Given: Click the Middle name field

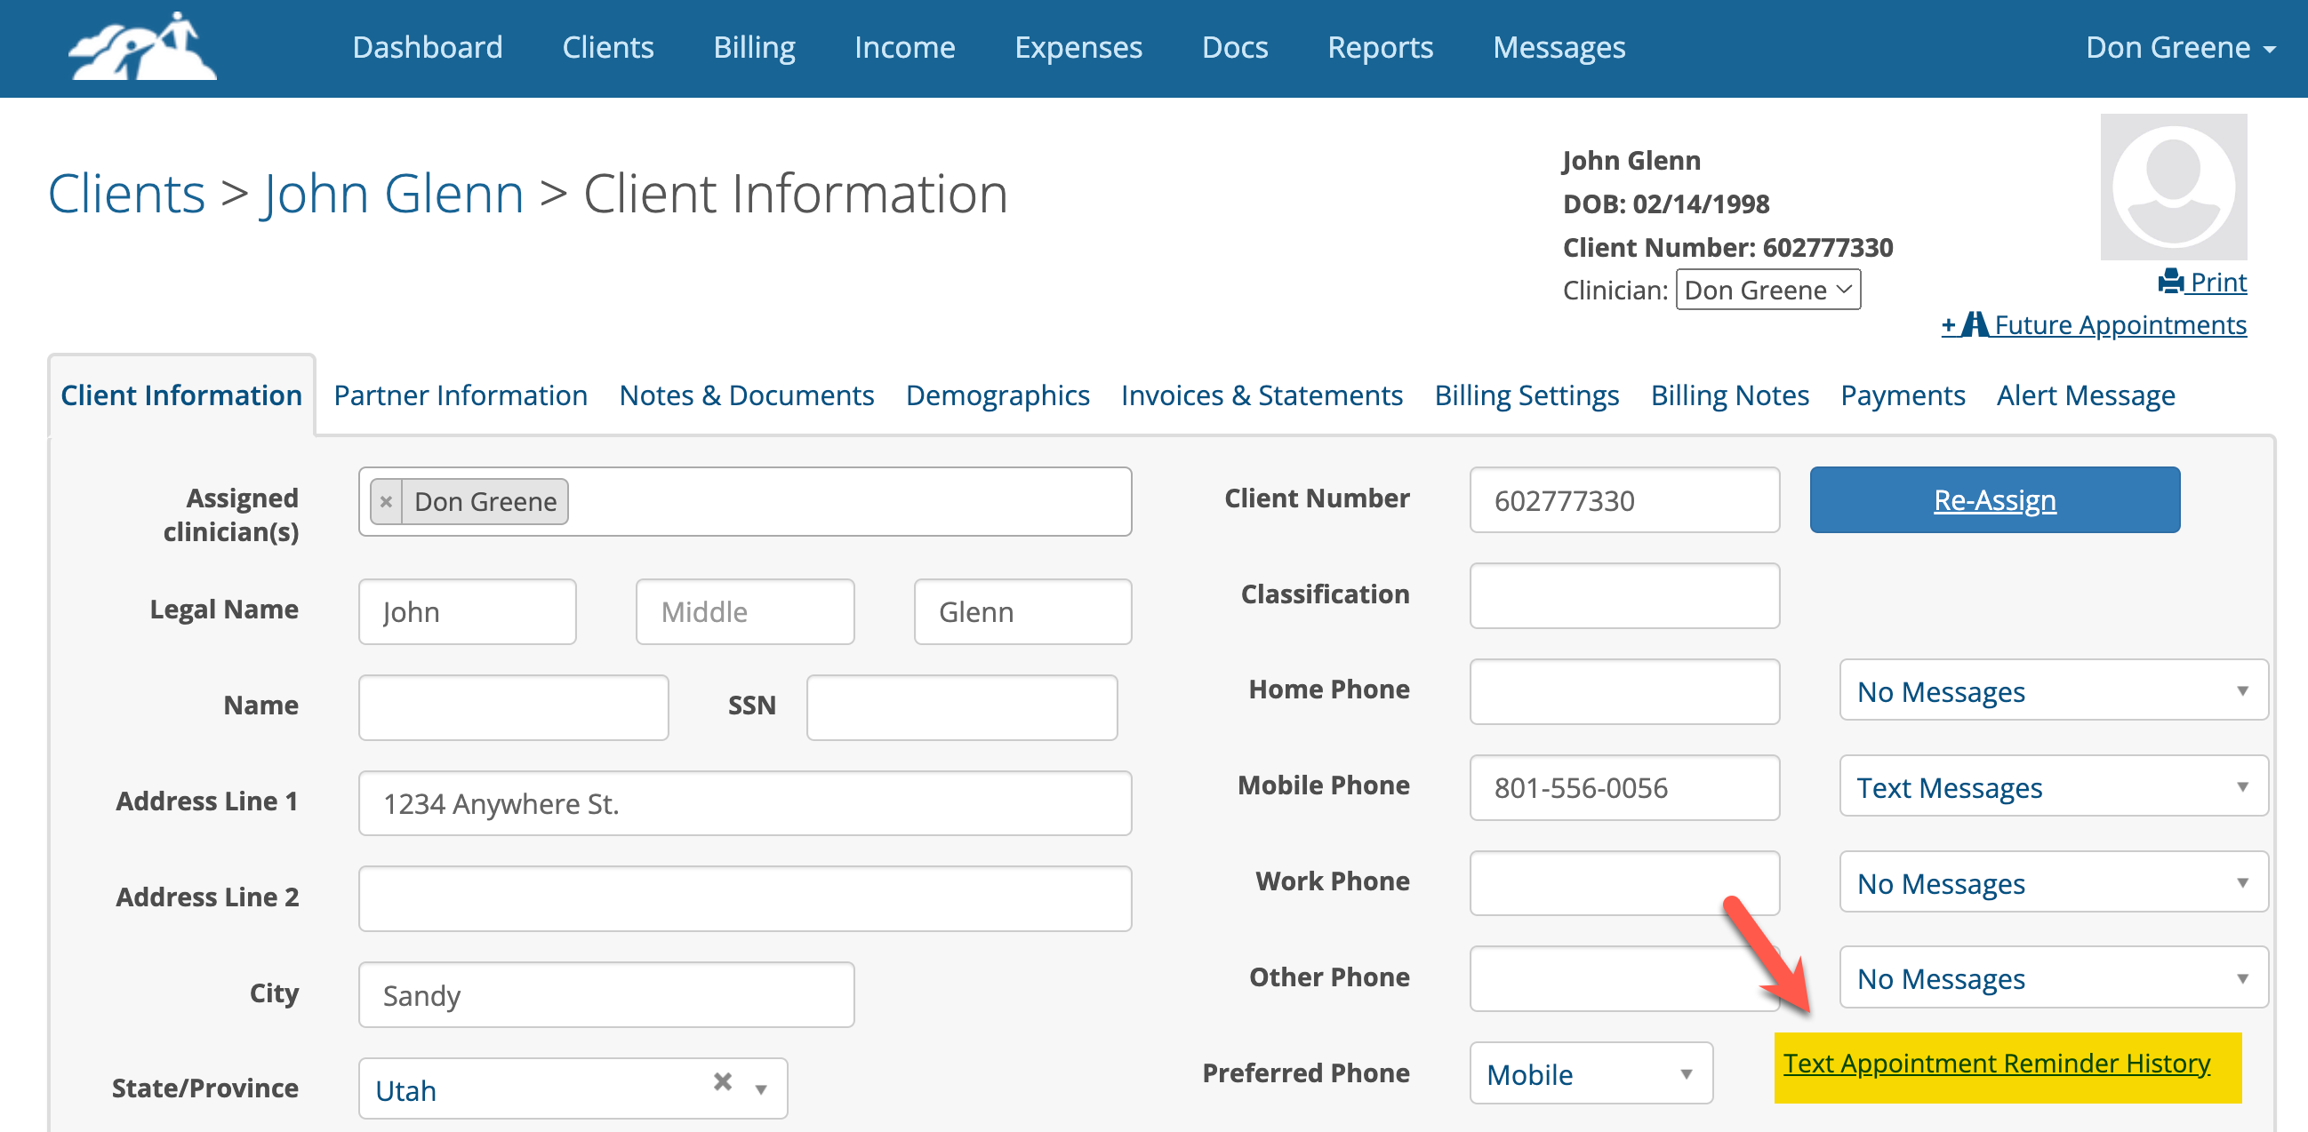Looking at the screenshot, I should point(744,611).
